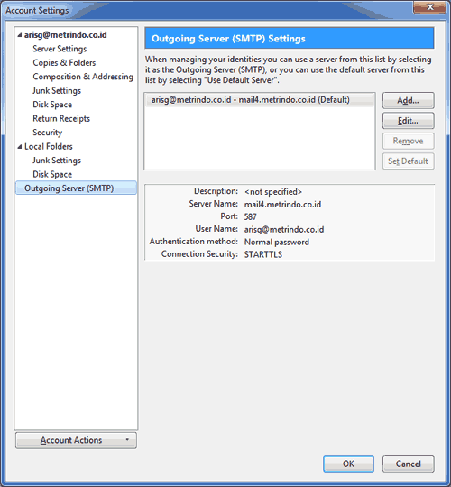
Task: Open Junk Settings under Local Folders
Action: coord(57,161)
